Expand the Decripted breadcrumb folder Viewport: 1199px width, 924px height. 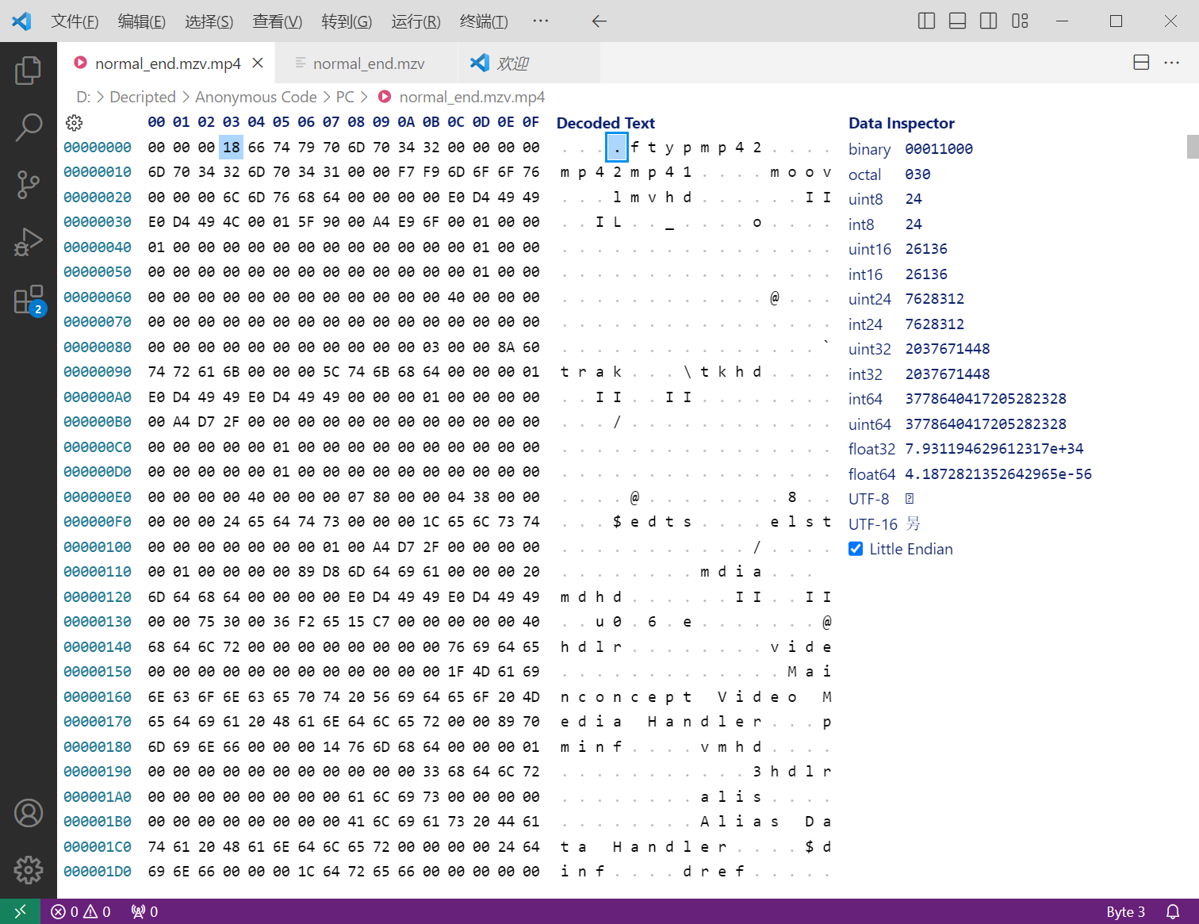[x=143, y=97]
